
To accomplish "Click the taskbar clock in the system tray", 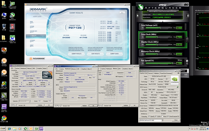I will [202, 129].
